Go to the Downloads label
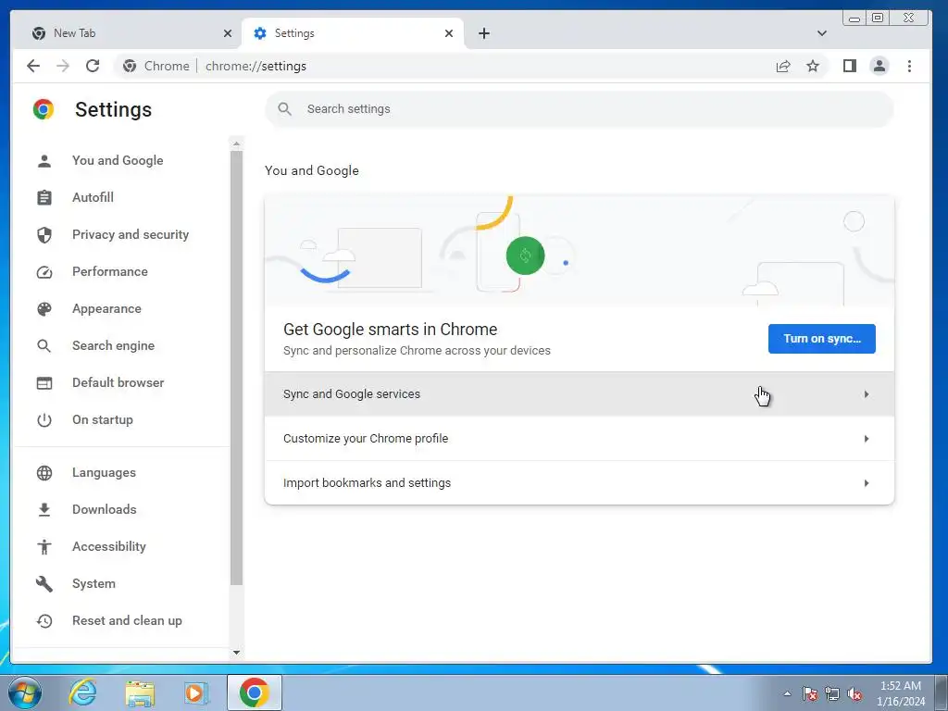Image resolution: width=948 pixels, height=711 pixels. pyautogui.click(x=104, y=509)
